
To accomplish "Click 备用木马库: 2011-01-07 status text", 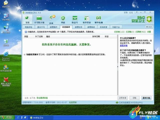I will tap(56, 102).
